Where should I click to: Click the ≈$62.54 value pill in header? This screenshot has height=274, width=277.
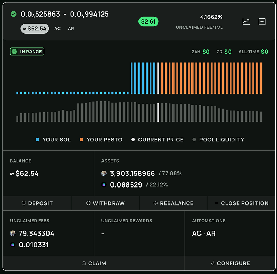[x=35, y=29]
